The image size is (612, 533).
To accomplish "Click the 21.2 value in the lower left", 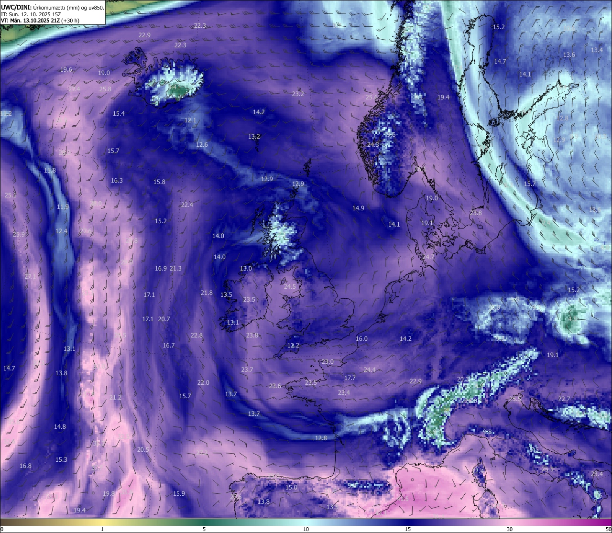I will pyautogui.click(x=115, y=398).
